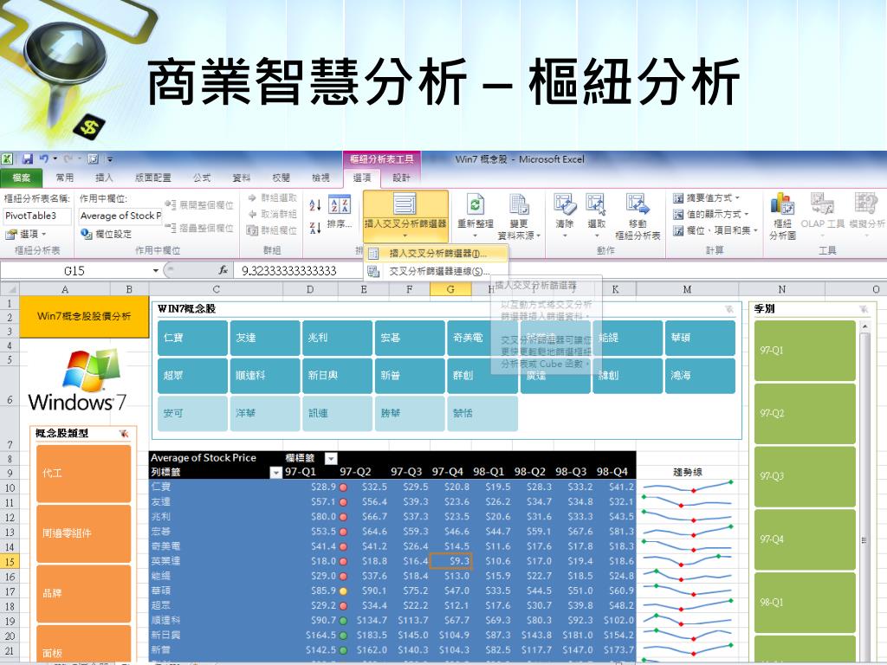Click the Save icon in quick access toolbar
Screen dimensions: 887x665
click(27, 159)
